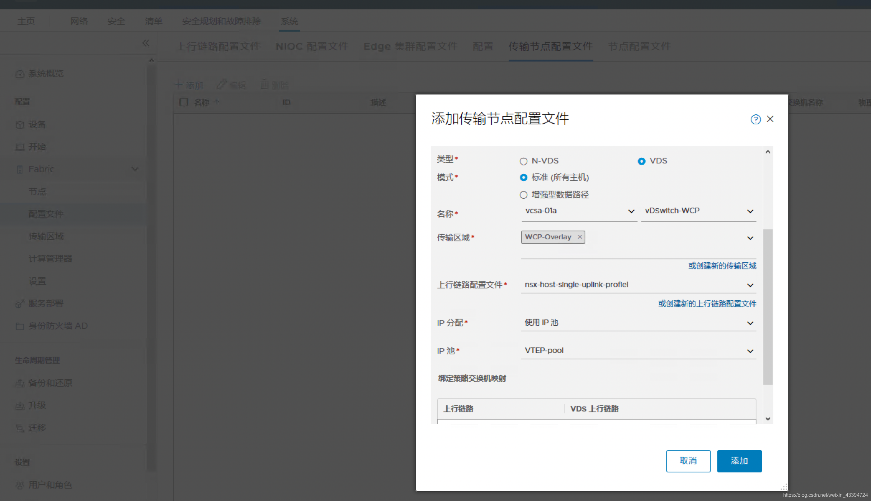Remove the WCP-Overlay tag with its x
Image resolution: width=871 pixels, height=501 pixels.
580,237
